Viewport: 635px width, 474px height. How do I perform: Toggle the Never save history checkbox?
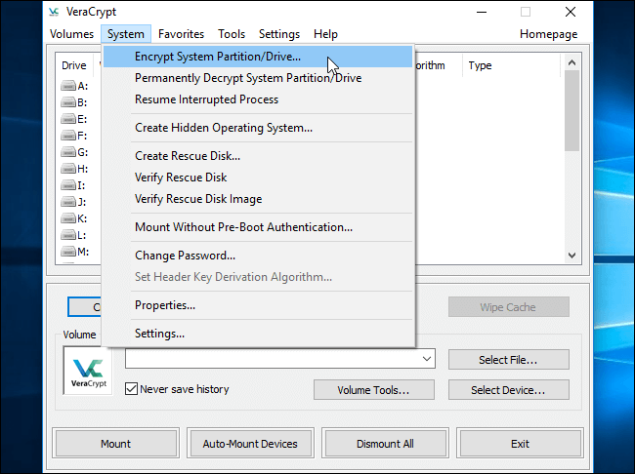(131, 389)
